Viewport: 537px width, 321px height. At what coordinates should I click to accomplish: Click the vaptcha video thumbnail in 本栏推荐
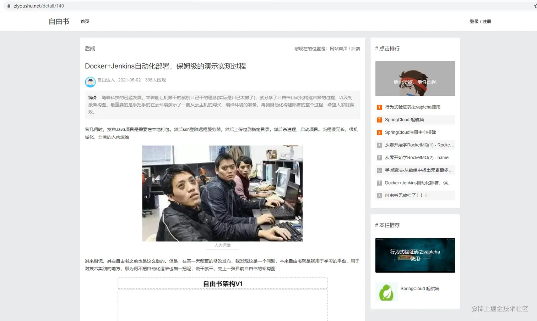tap(415, 255)
